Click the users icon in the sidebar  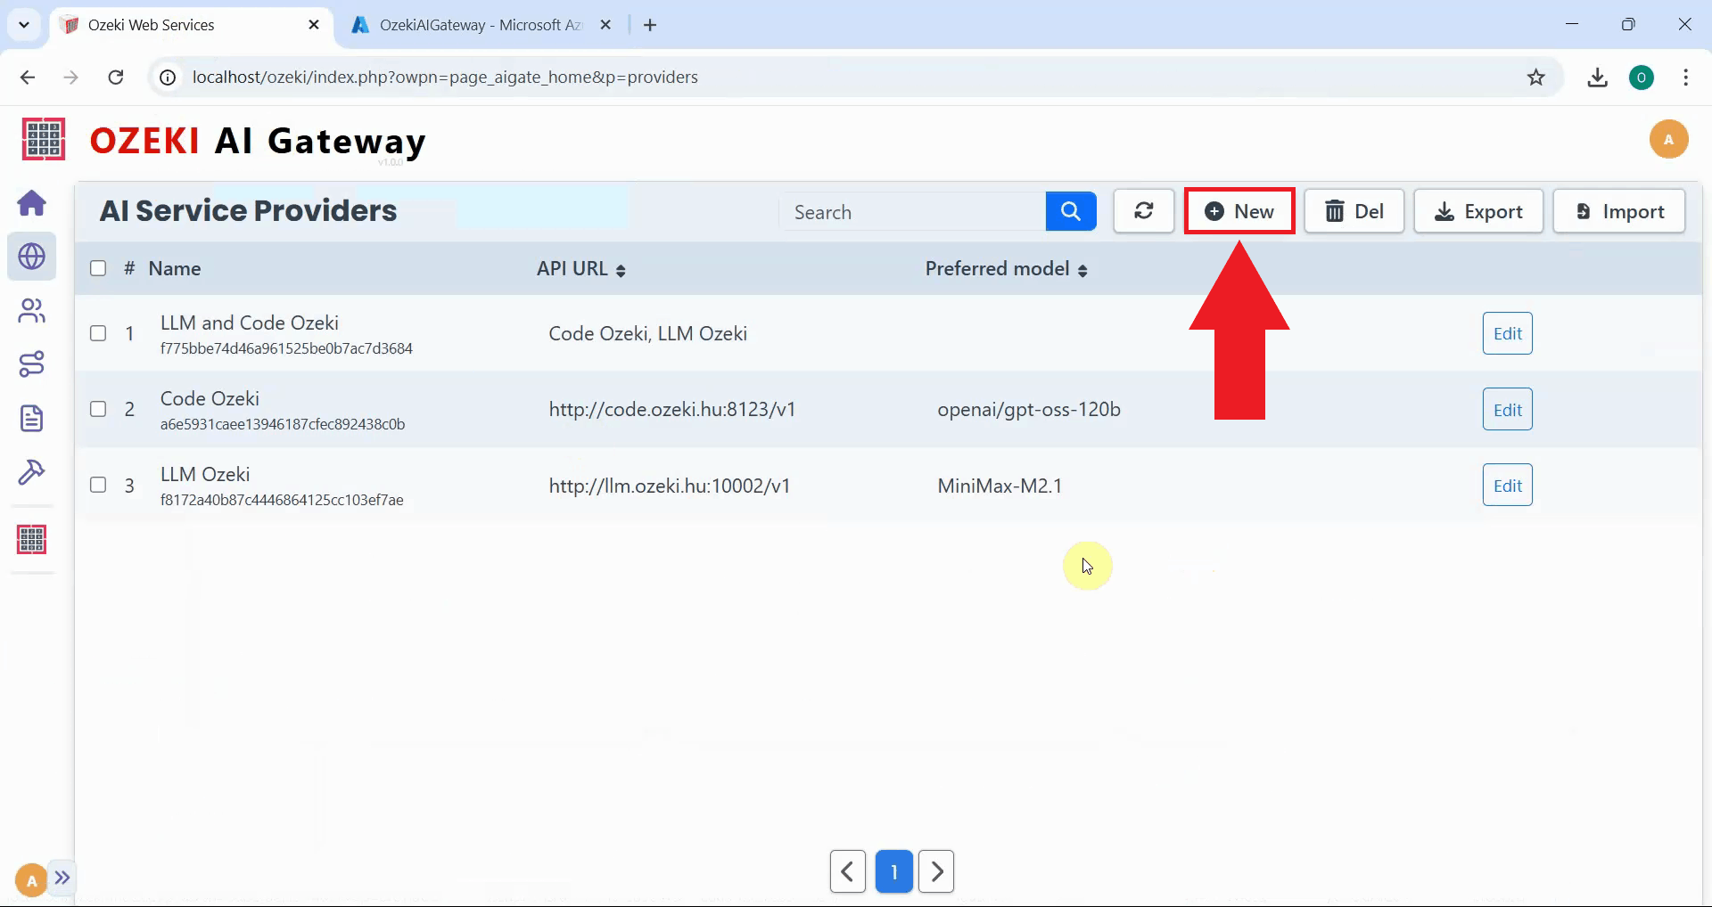pyautogui.click(x=32, y=310)
